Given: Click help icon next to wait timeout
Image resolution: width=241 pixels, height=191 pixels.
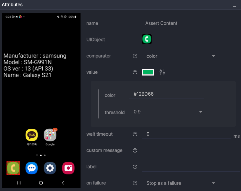Looking at the screenshot, I should tap(135, 134).
